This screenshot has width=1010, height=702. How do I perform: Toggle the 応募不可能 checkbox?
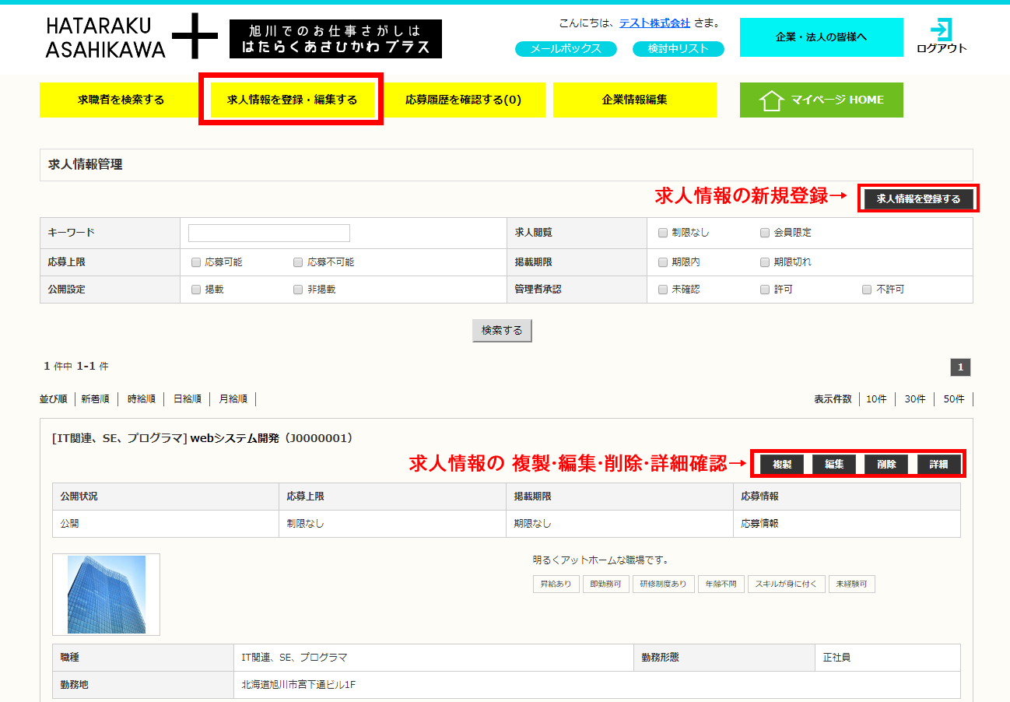[298, 262]
